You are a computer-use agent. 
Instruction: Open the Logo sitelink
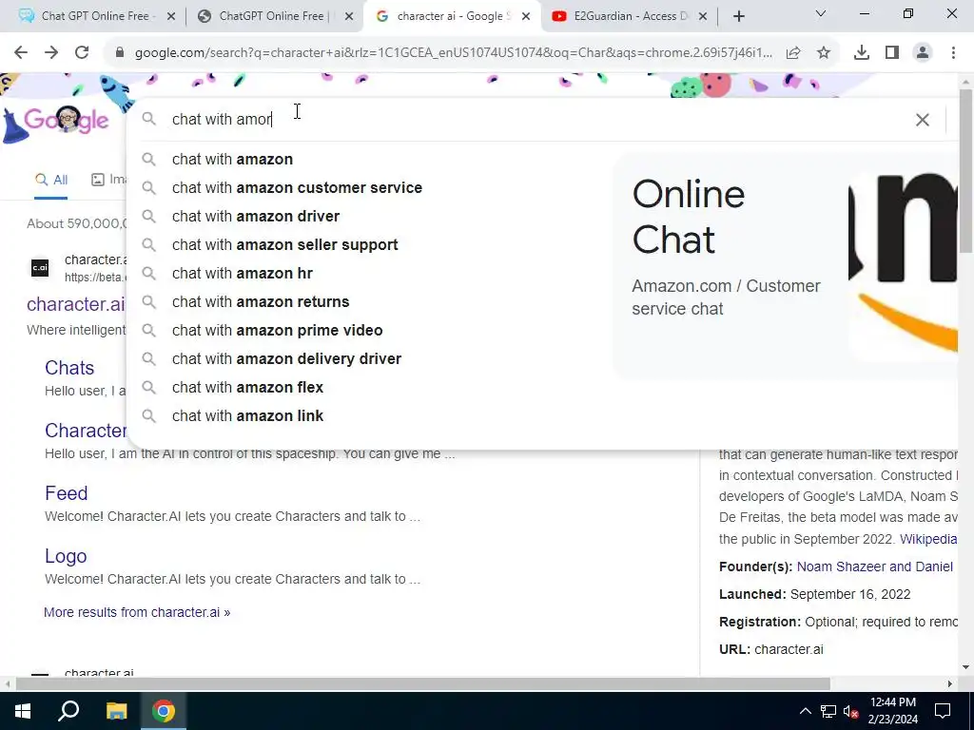(x=66, y=556)
